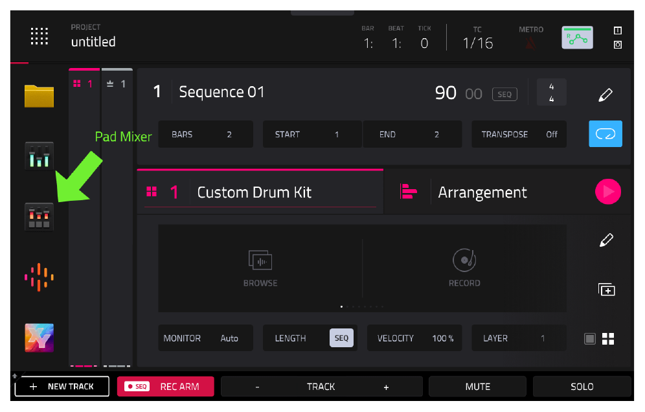The width and height of the screenshot is (645, 412).
Task: Open the LAYER 1 field
Action: (519, 338)
